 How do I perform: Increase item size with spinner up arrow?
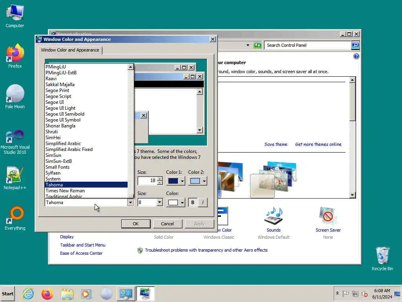click(x=160, y=179)
